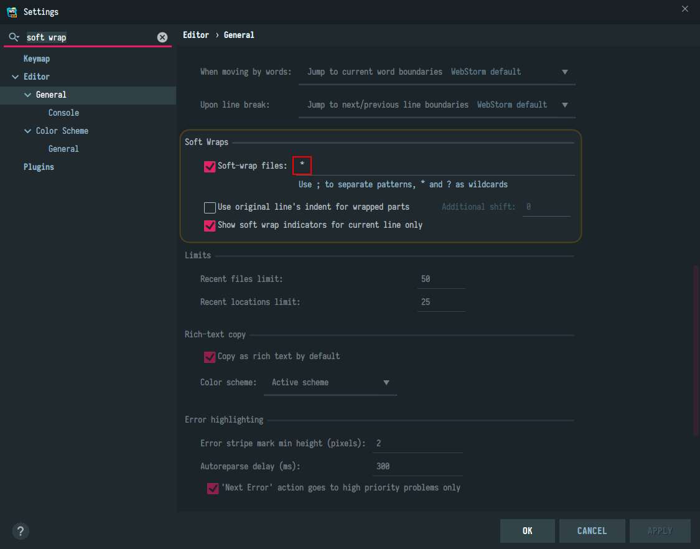Open General under Color Scheme

click(x=63, y=149)
